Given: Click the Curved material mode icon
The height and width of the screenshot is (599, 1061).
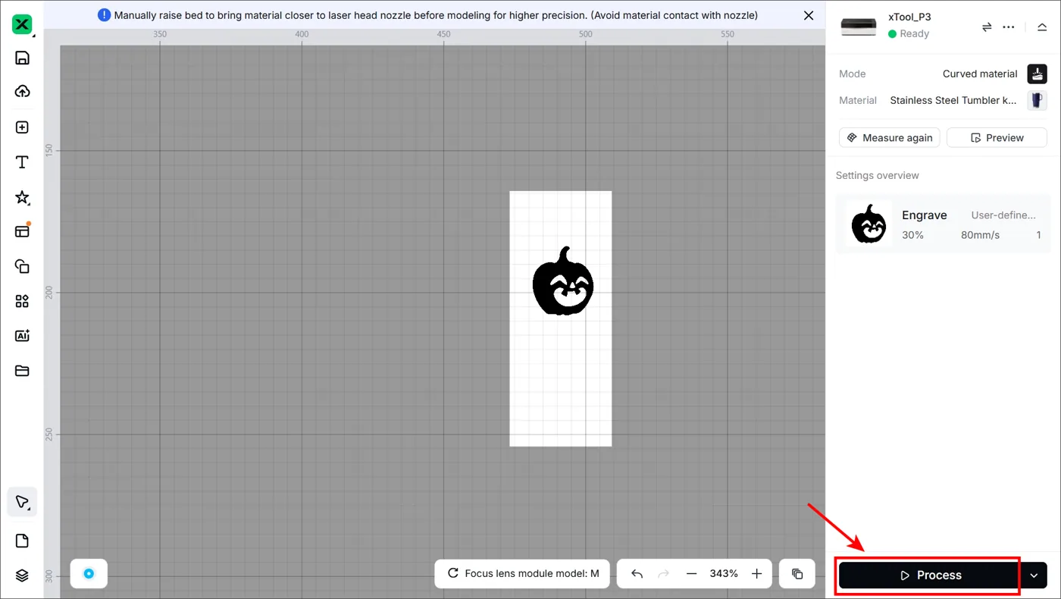Looking at the screenshot, I should 1037,74.
